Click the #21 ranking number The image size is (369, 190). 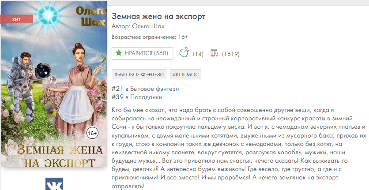[x=117, y=89]
